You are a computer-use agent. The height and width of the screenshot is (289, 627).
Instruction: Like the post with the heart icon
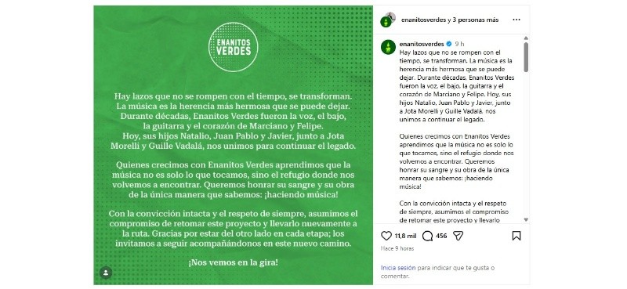386,236
